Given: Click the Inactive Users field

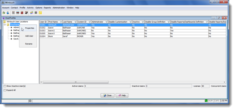Looking at the screenshot, I should point(169,86).
